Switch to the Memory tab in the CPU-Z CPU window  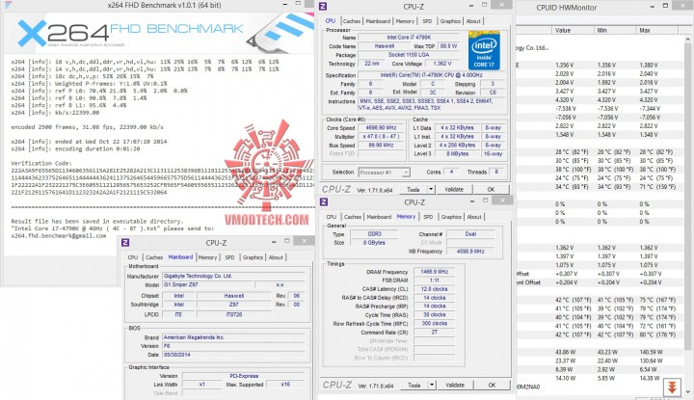coord(405,21)
